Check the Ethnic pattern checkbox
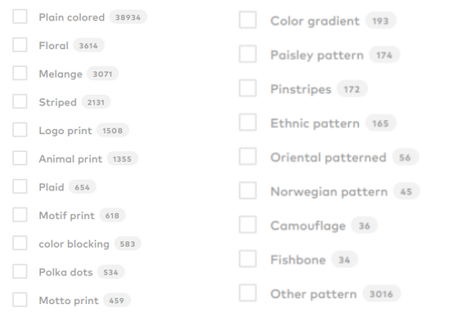Image resolution: width=462 pixels, height=313 pixels. click(248, 123)
